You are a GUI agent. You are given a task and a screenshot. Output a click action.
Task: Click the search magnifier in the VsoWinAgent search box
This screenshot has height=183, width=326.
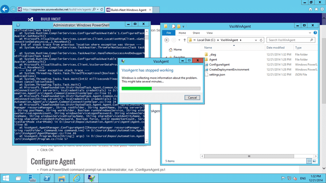pos(312,40)
